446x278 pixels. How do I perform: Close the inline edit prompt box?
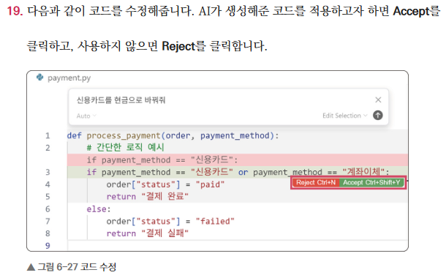[x=378, y=100]
